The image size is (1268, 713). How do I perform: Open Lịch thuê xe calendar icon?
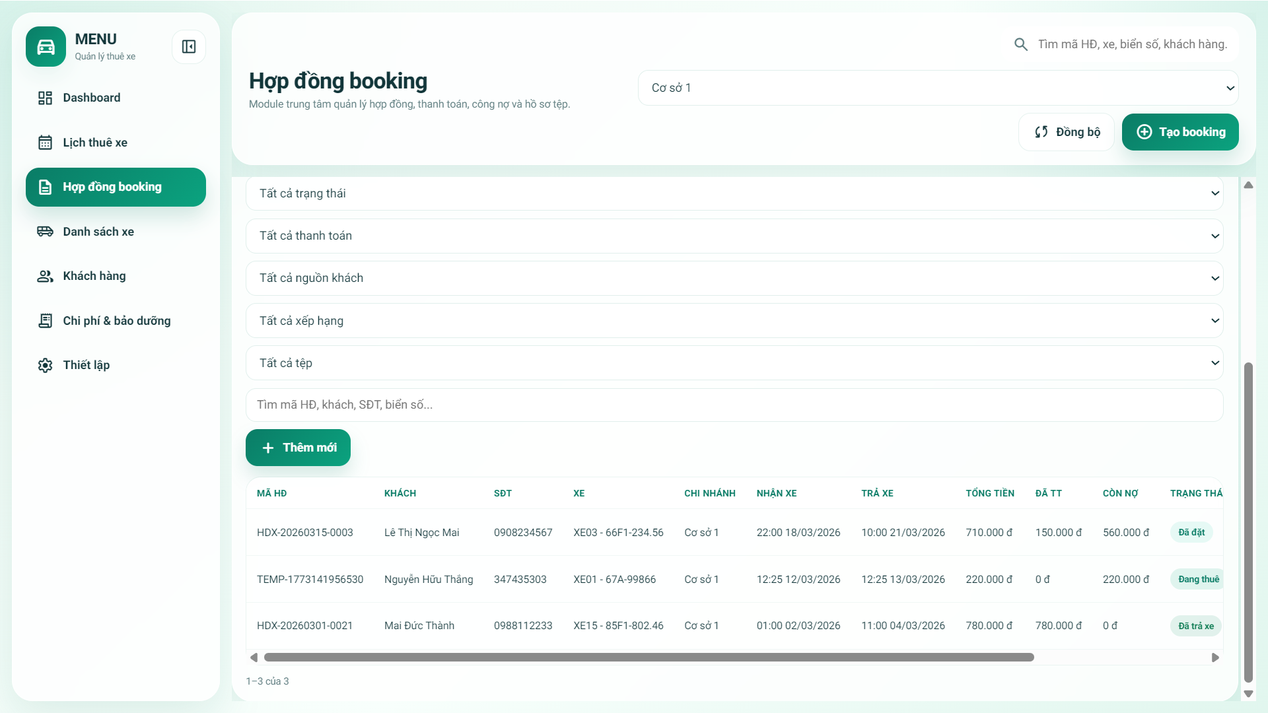(x=44, y=142)
